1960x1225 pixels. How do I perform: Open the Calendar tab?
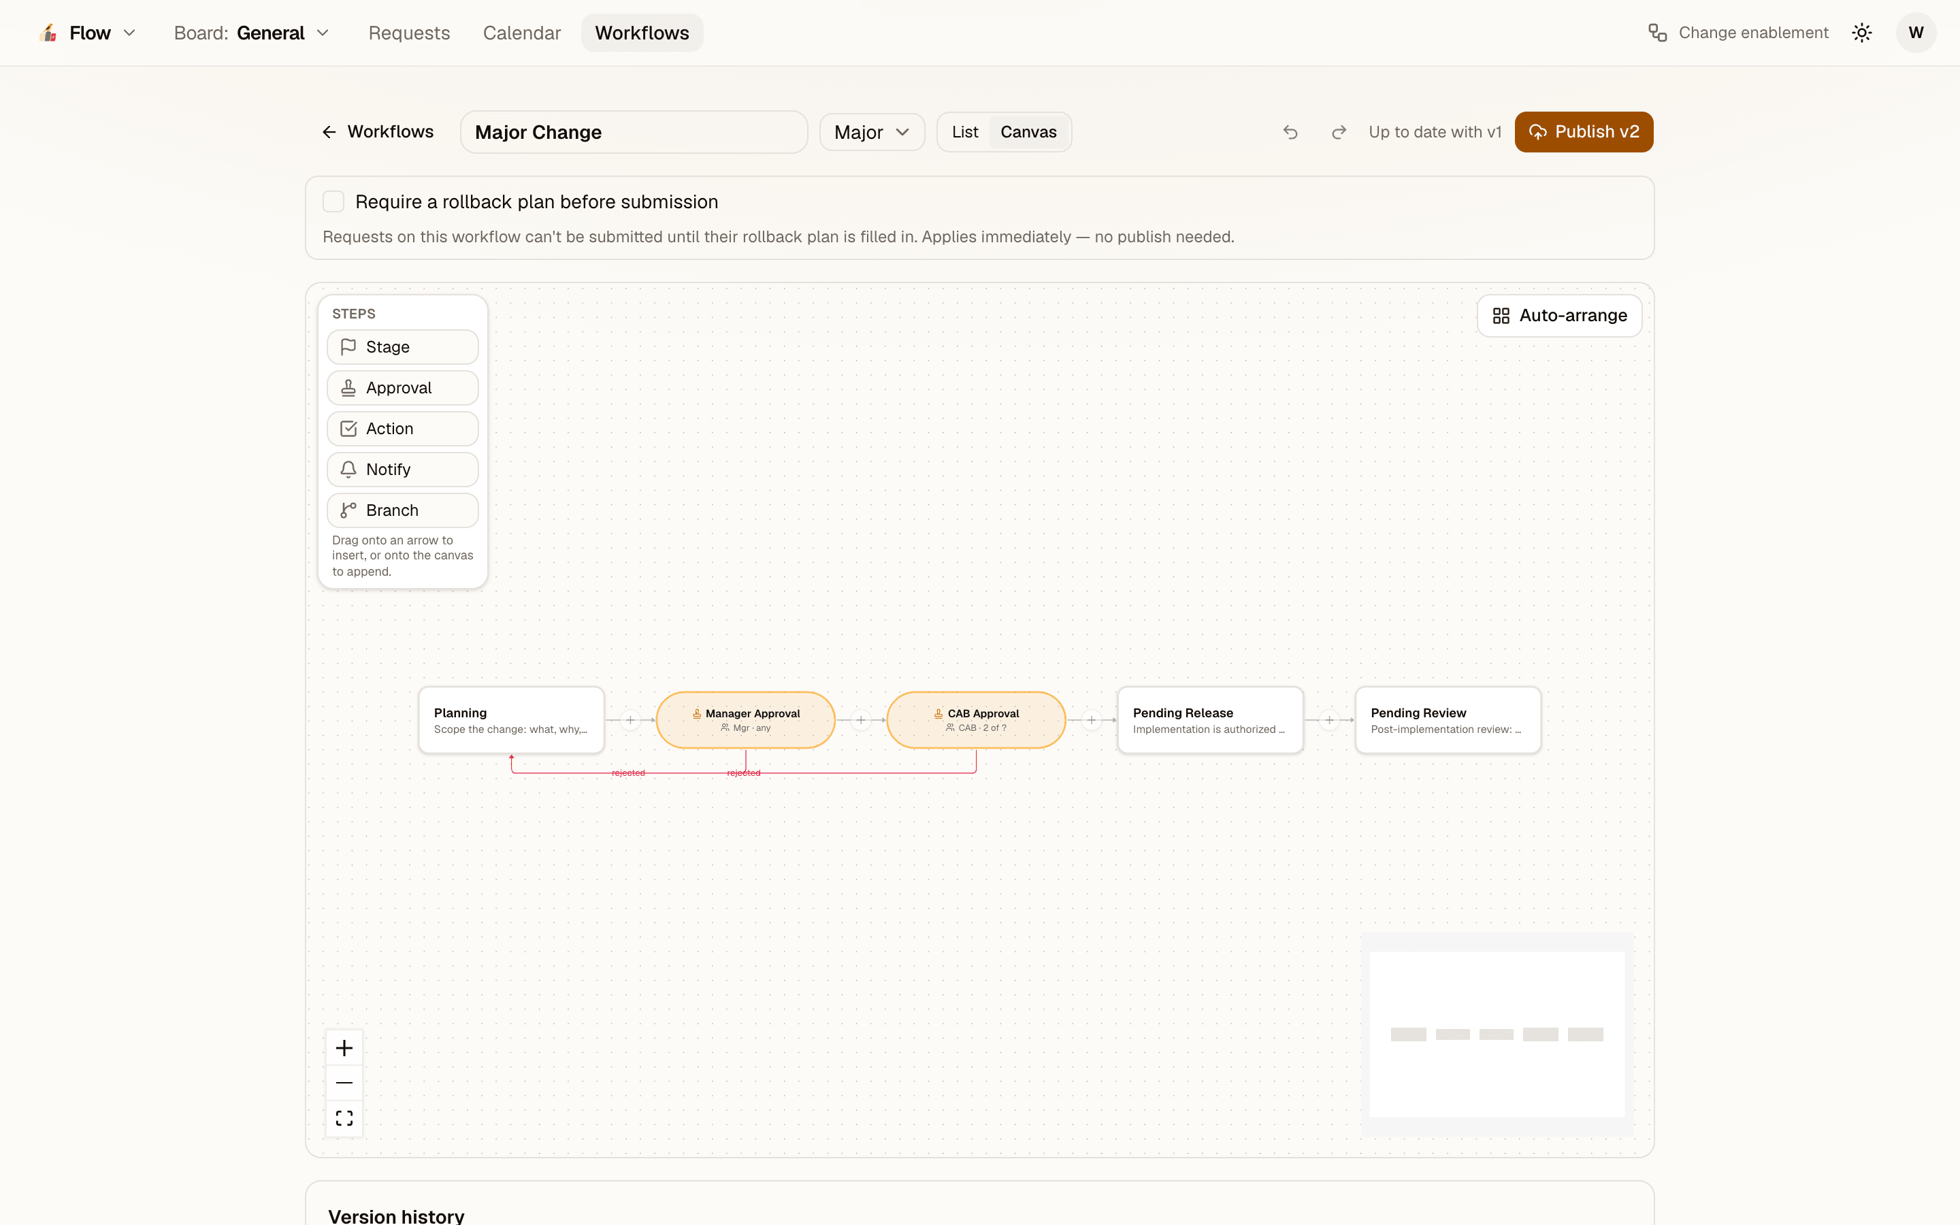521,33
